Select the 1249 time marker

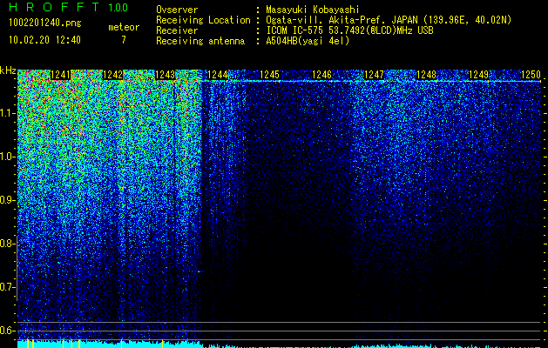coord(479,75)
